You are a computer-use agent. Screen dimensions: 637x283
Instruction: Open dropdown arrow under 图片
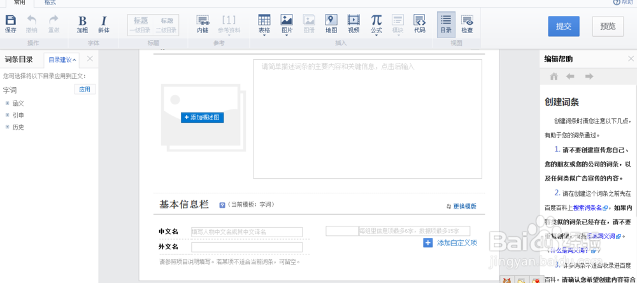[287, 36]
